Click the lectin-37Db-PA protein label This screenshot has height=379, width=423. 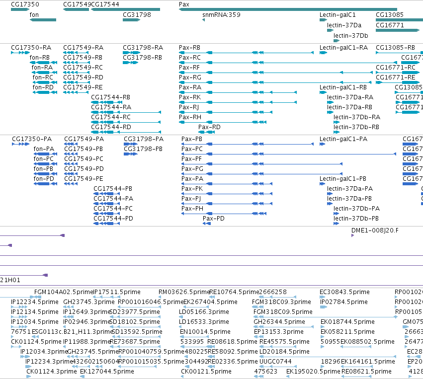356,209
